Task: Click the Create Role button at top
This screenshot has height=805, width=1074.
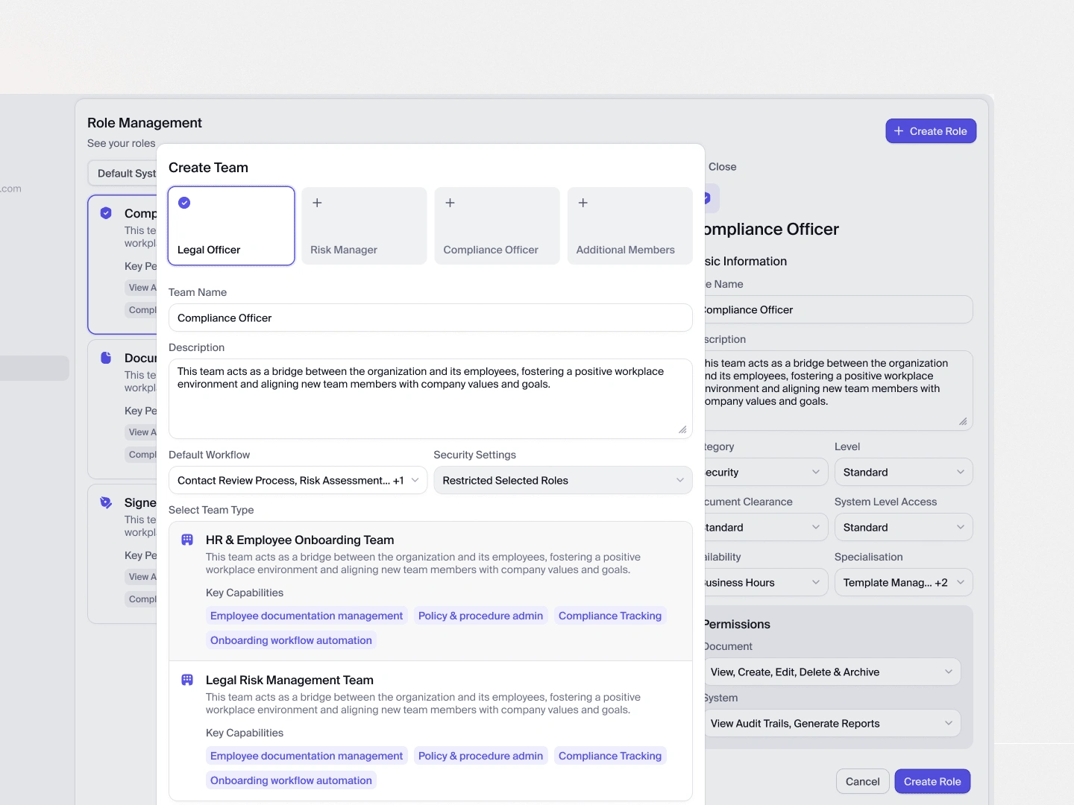Action: pos(931,131)
